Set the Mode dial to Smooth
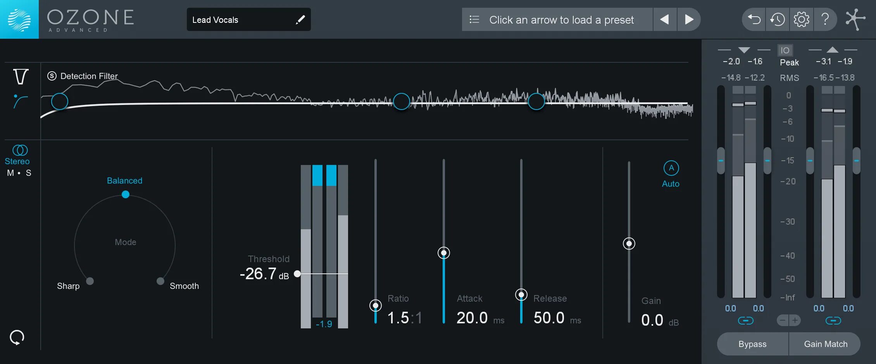Image resolution: width=876 pixels, height=364 pixels. coord(160,281)
